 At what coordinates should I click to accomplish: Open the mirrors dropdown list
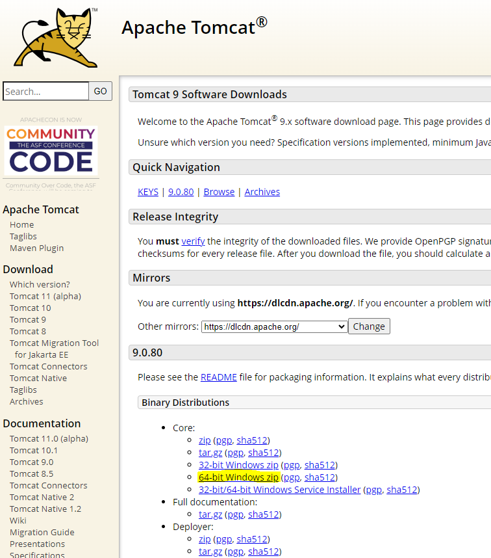coord(274,326)
